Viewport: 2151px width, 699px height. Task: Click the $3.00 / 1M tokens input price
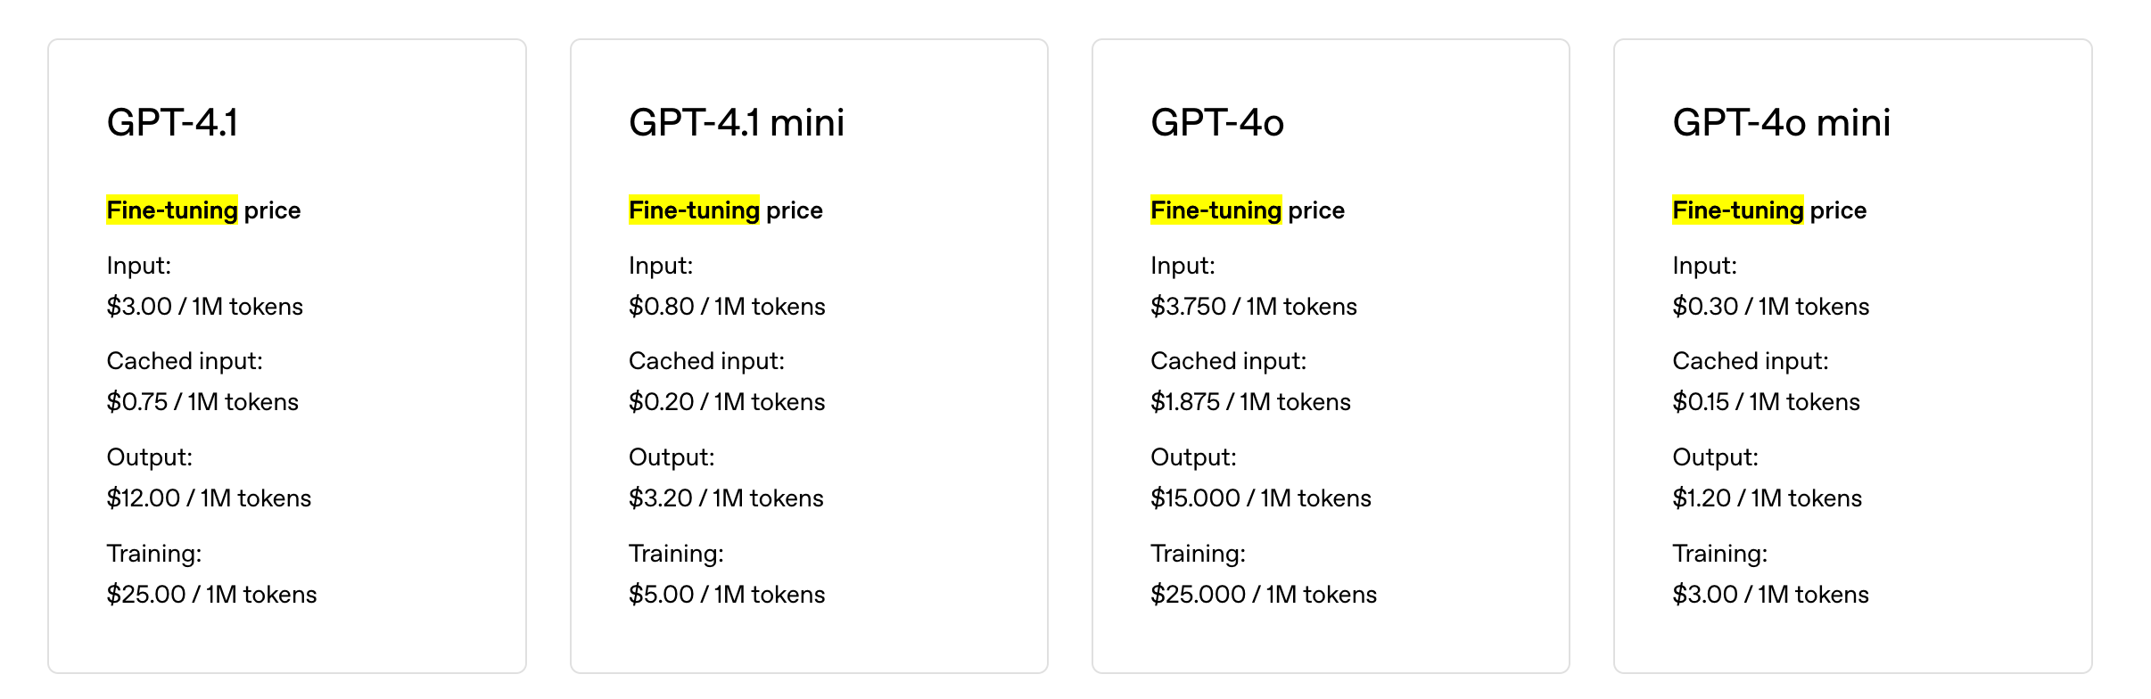(x=205, y=307)
